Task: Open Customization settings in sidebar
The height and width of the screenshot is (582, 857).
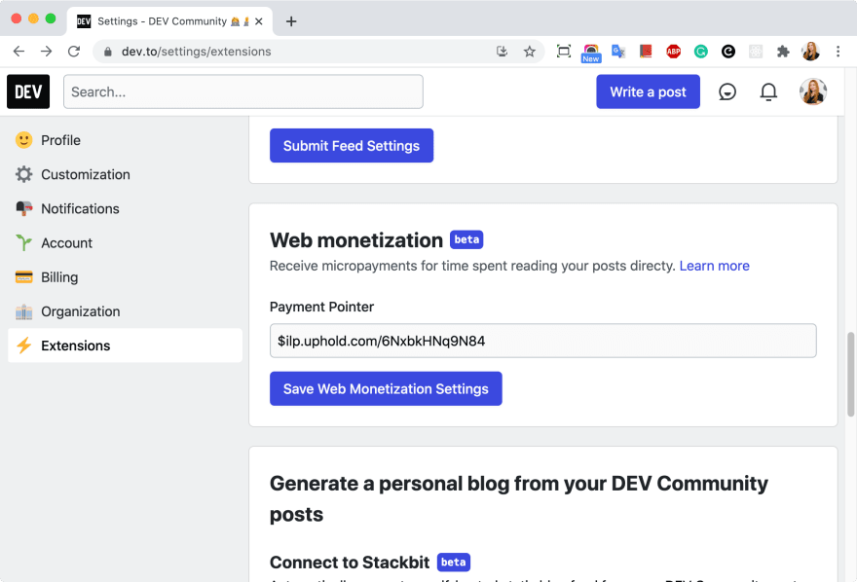Action: (x=126, y=175)
